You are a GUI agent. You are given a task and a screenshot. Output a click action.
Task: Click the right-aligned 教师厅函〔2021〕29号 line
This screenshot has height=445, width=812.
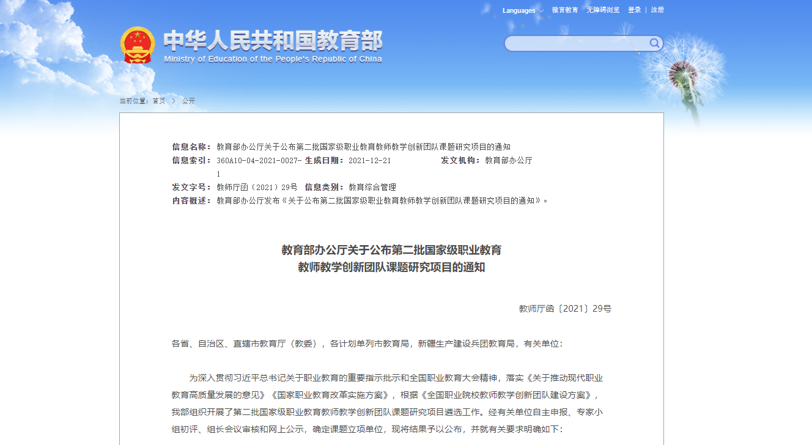point(564,309)
